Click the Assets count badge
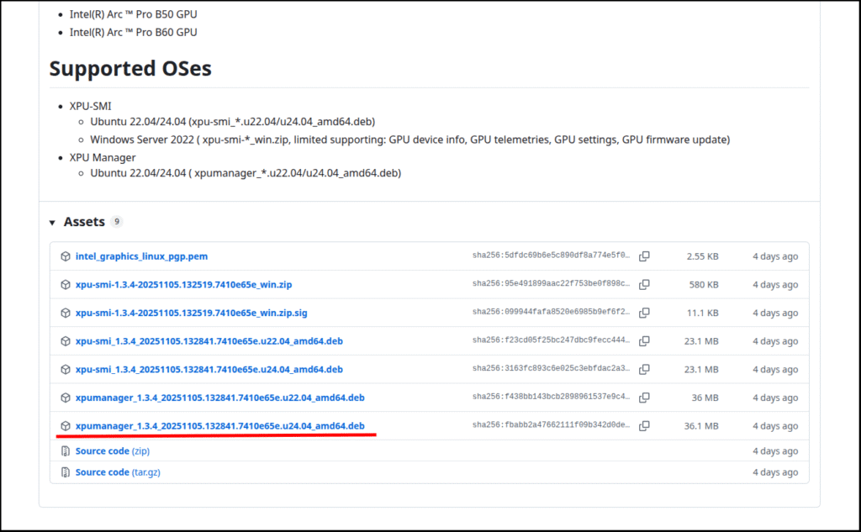The width and height of the screenshot is (861, 532). [x=117, y=222]
